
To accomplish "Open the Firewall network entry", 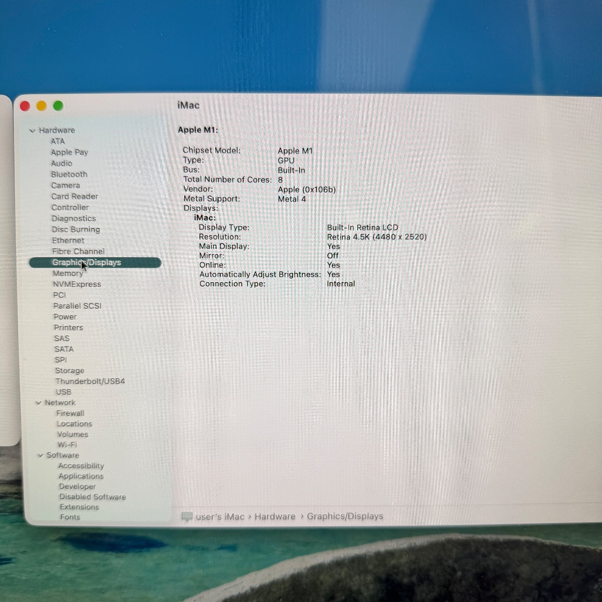I will tap(70, 413).
